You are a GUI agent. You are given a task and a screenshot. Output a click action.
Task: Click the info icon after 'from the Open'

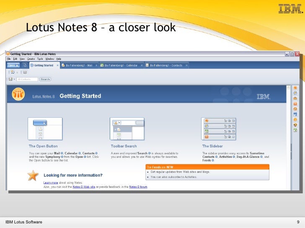point(85,157)
